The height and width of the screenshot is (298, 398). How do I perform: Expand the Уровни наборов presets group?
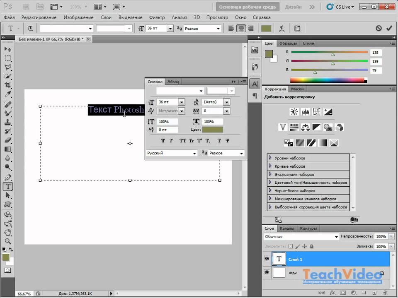(270, 158)
